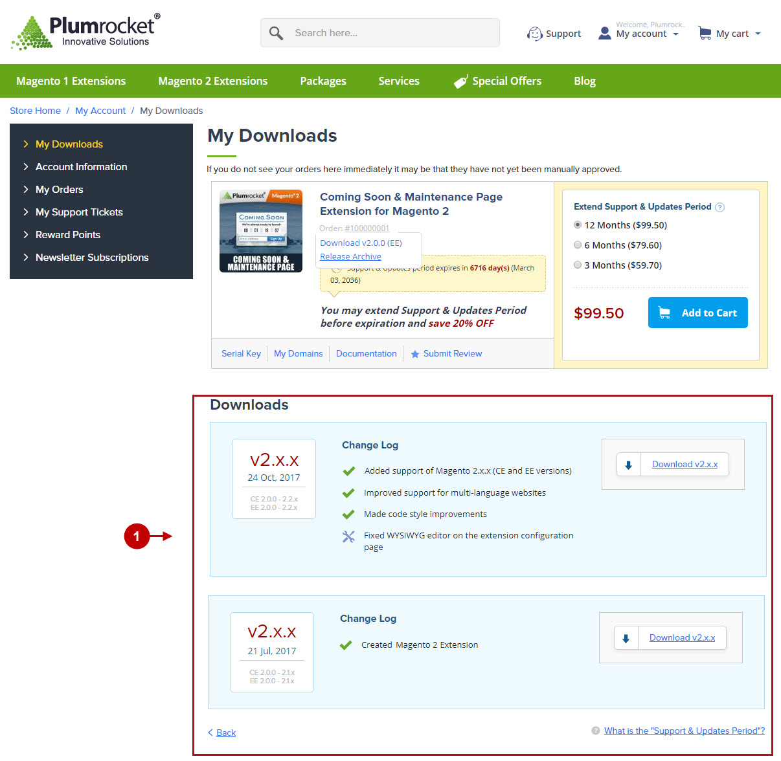Click order number #100000001 link
781x761 pixels.
pos(367,228)
